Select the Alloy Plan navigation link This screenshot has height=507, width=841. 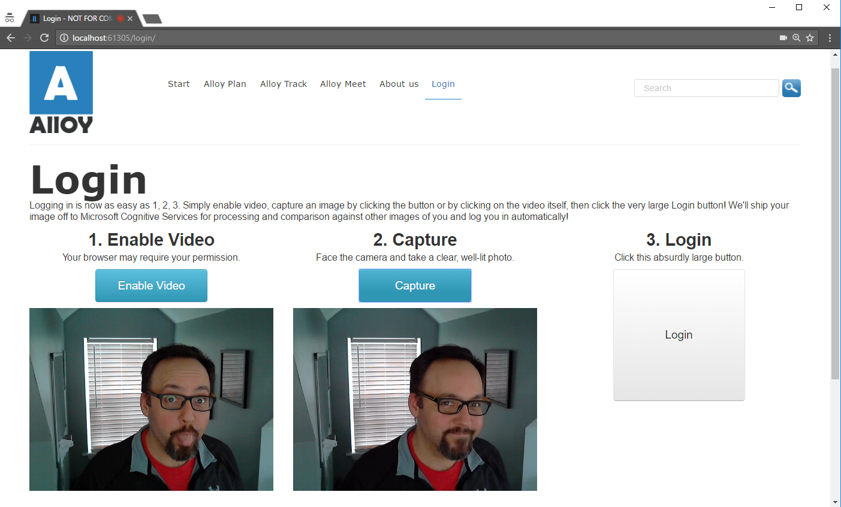(x=225, y=84)
